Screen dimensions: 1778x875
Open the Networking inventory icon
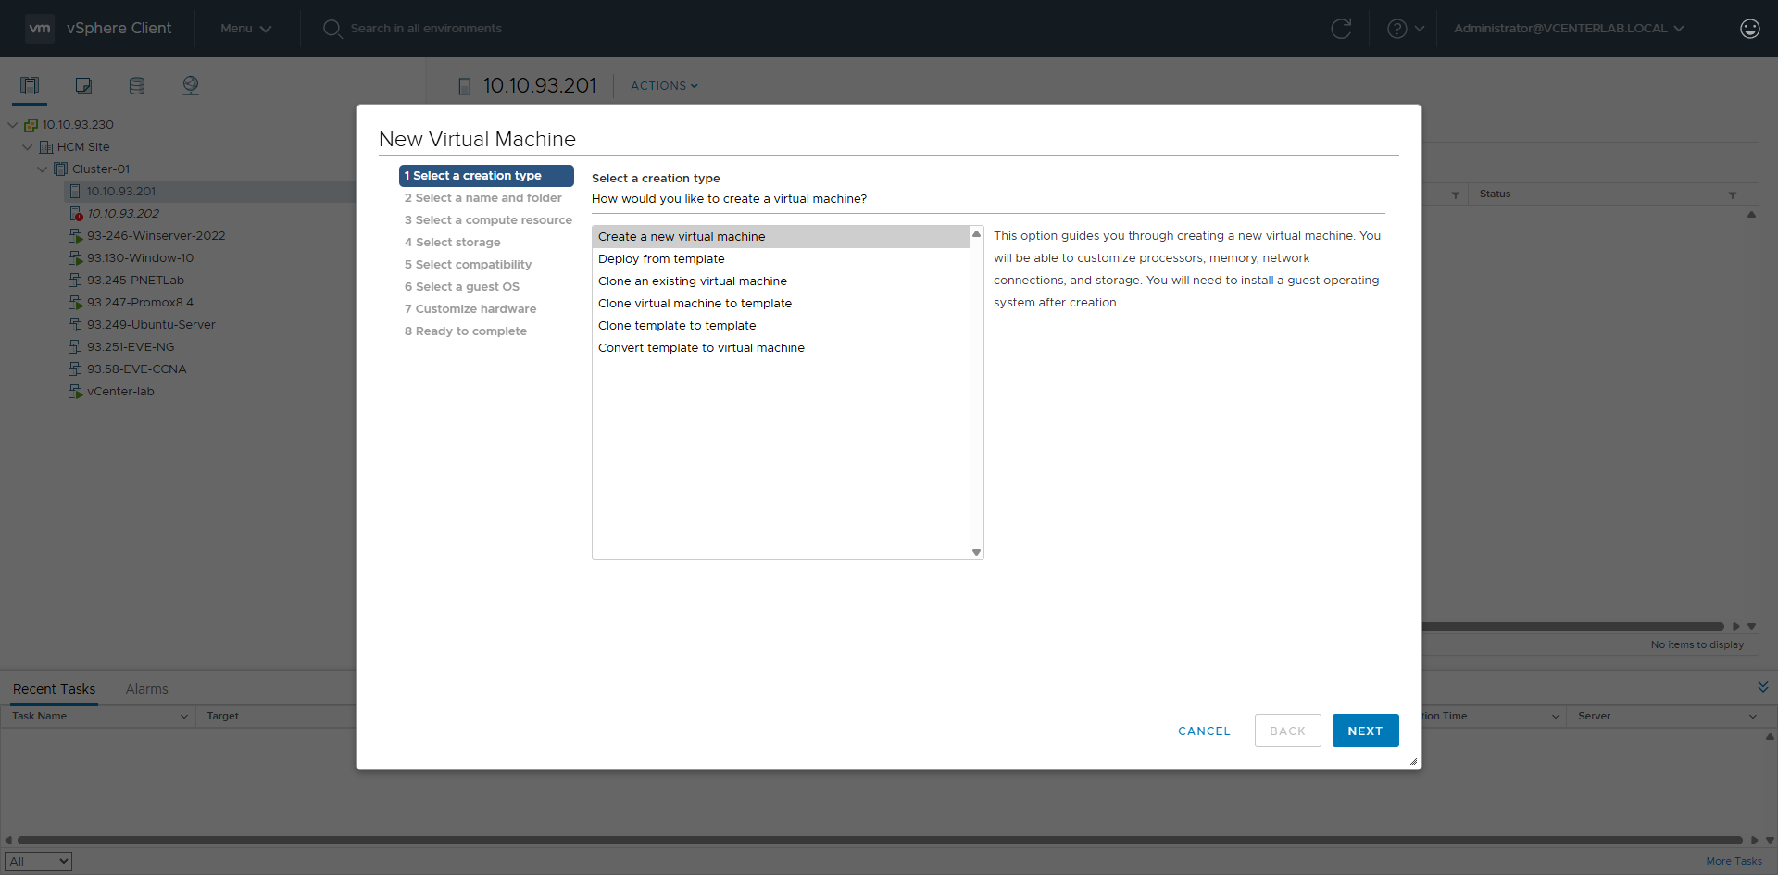(x=191, y=86)
